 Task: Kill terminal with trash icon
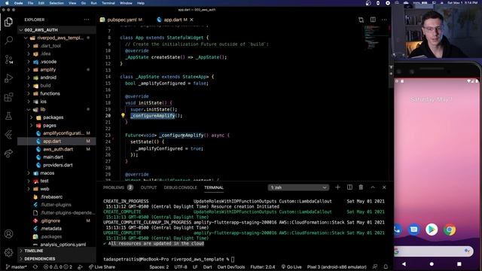[361, 187]
